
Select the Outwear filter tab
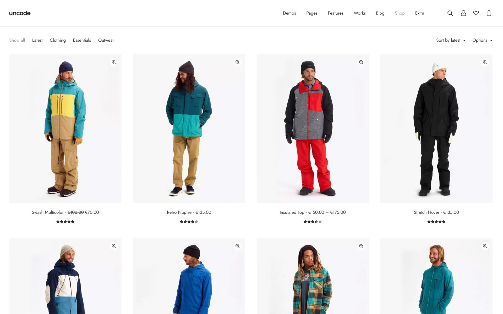tap(106, 40)
